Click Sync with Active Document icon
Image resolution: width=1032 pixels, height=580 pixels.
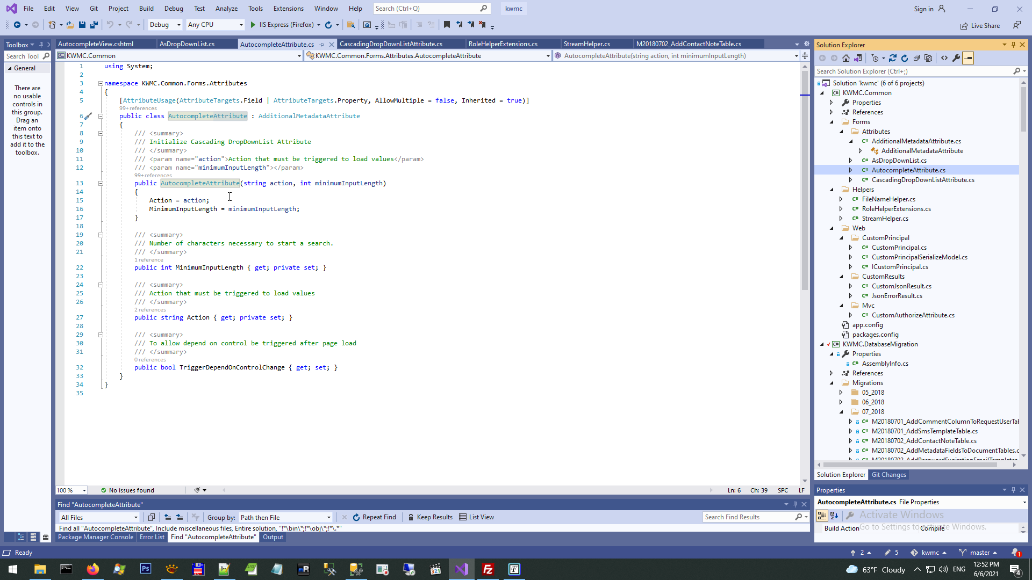893,58
